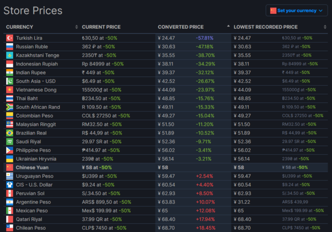Click the Rp 84999 at -50% current price
Screen dimensions: 332x232
click(103, 64)
